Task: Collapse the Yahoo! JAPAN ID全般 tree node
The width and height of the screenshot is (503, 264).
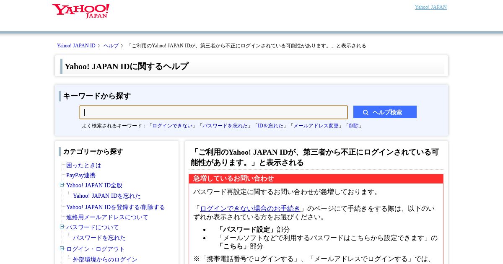Action: point(62,185)
